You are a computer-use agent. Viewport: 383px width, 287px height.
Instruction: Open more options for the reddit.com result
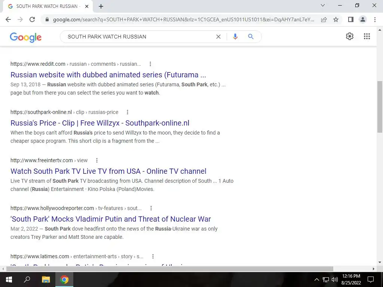click(x=150, y=64)
